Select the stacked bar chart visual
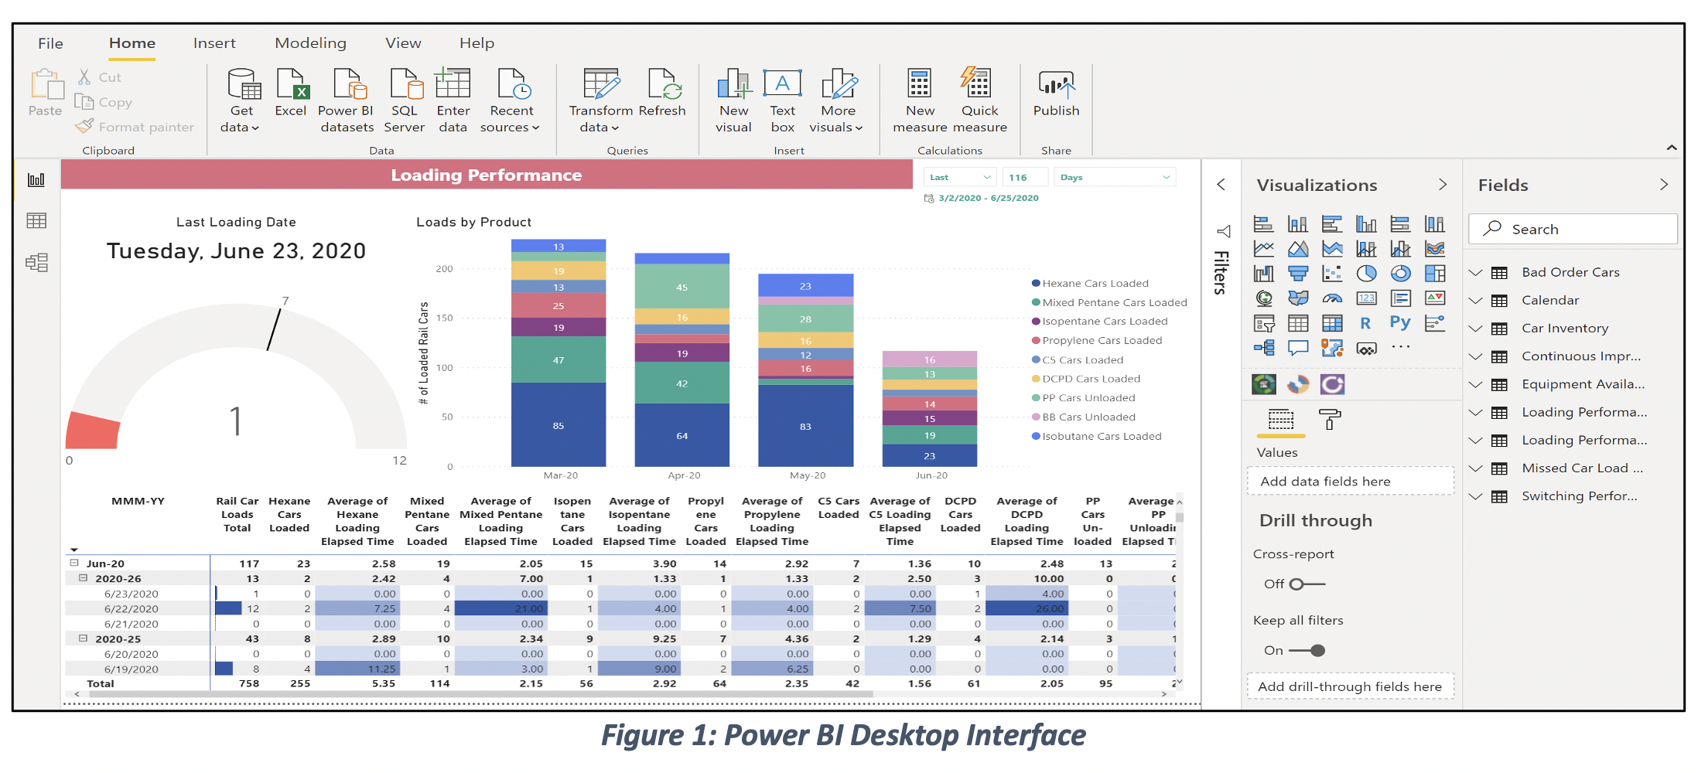This screenshot has width=1708, height=773. coord(1263,224)
